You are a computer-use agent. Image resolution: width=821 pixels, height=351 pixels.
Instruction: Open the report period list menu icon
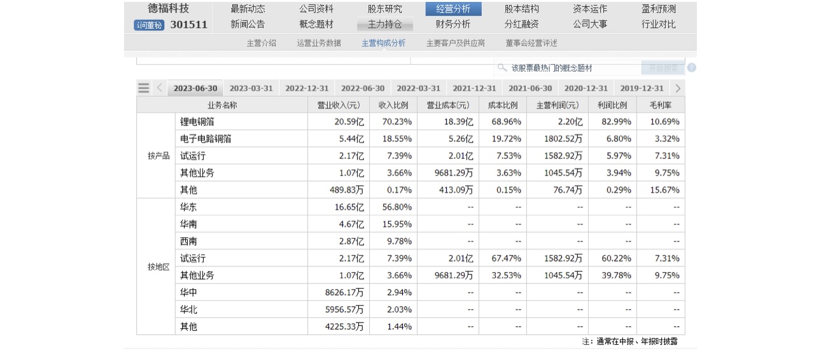[144, 88]
